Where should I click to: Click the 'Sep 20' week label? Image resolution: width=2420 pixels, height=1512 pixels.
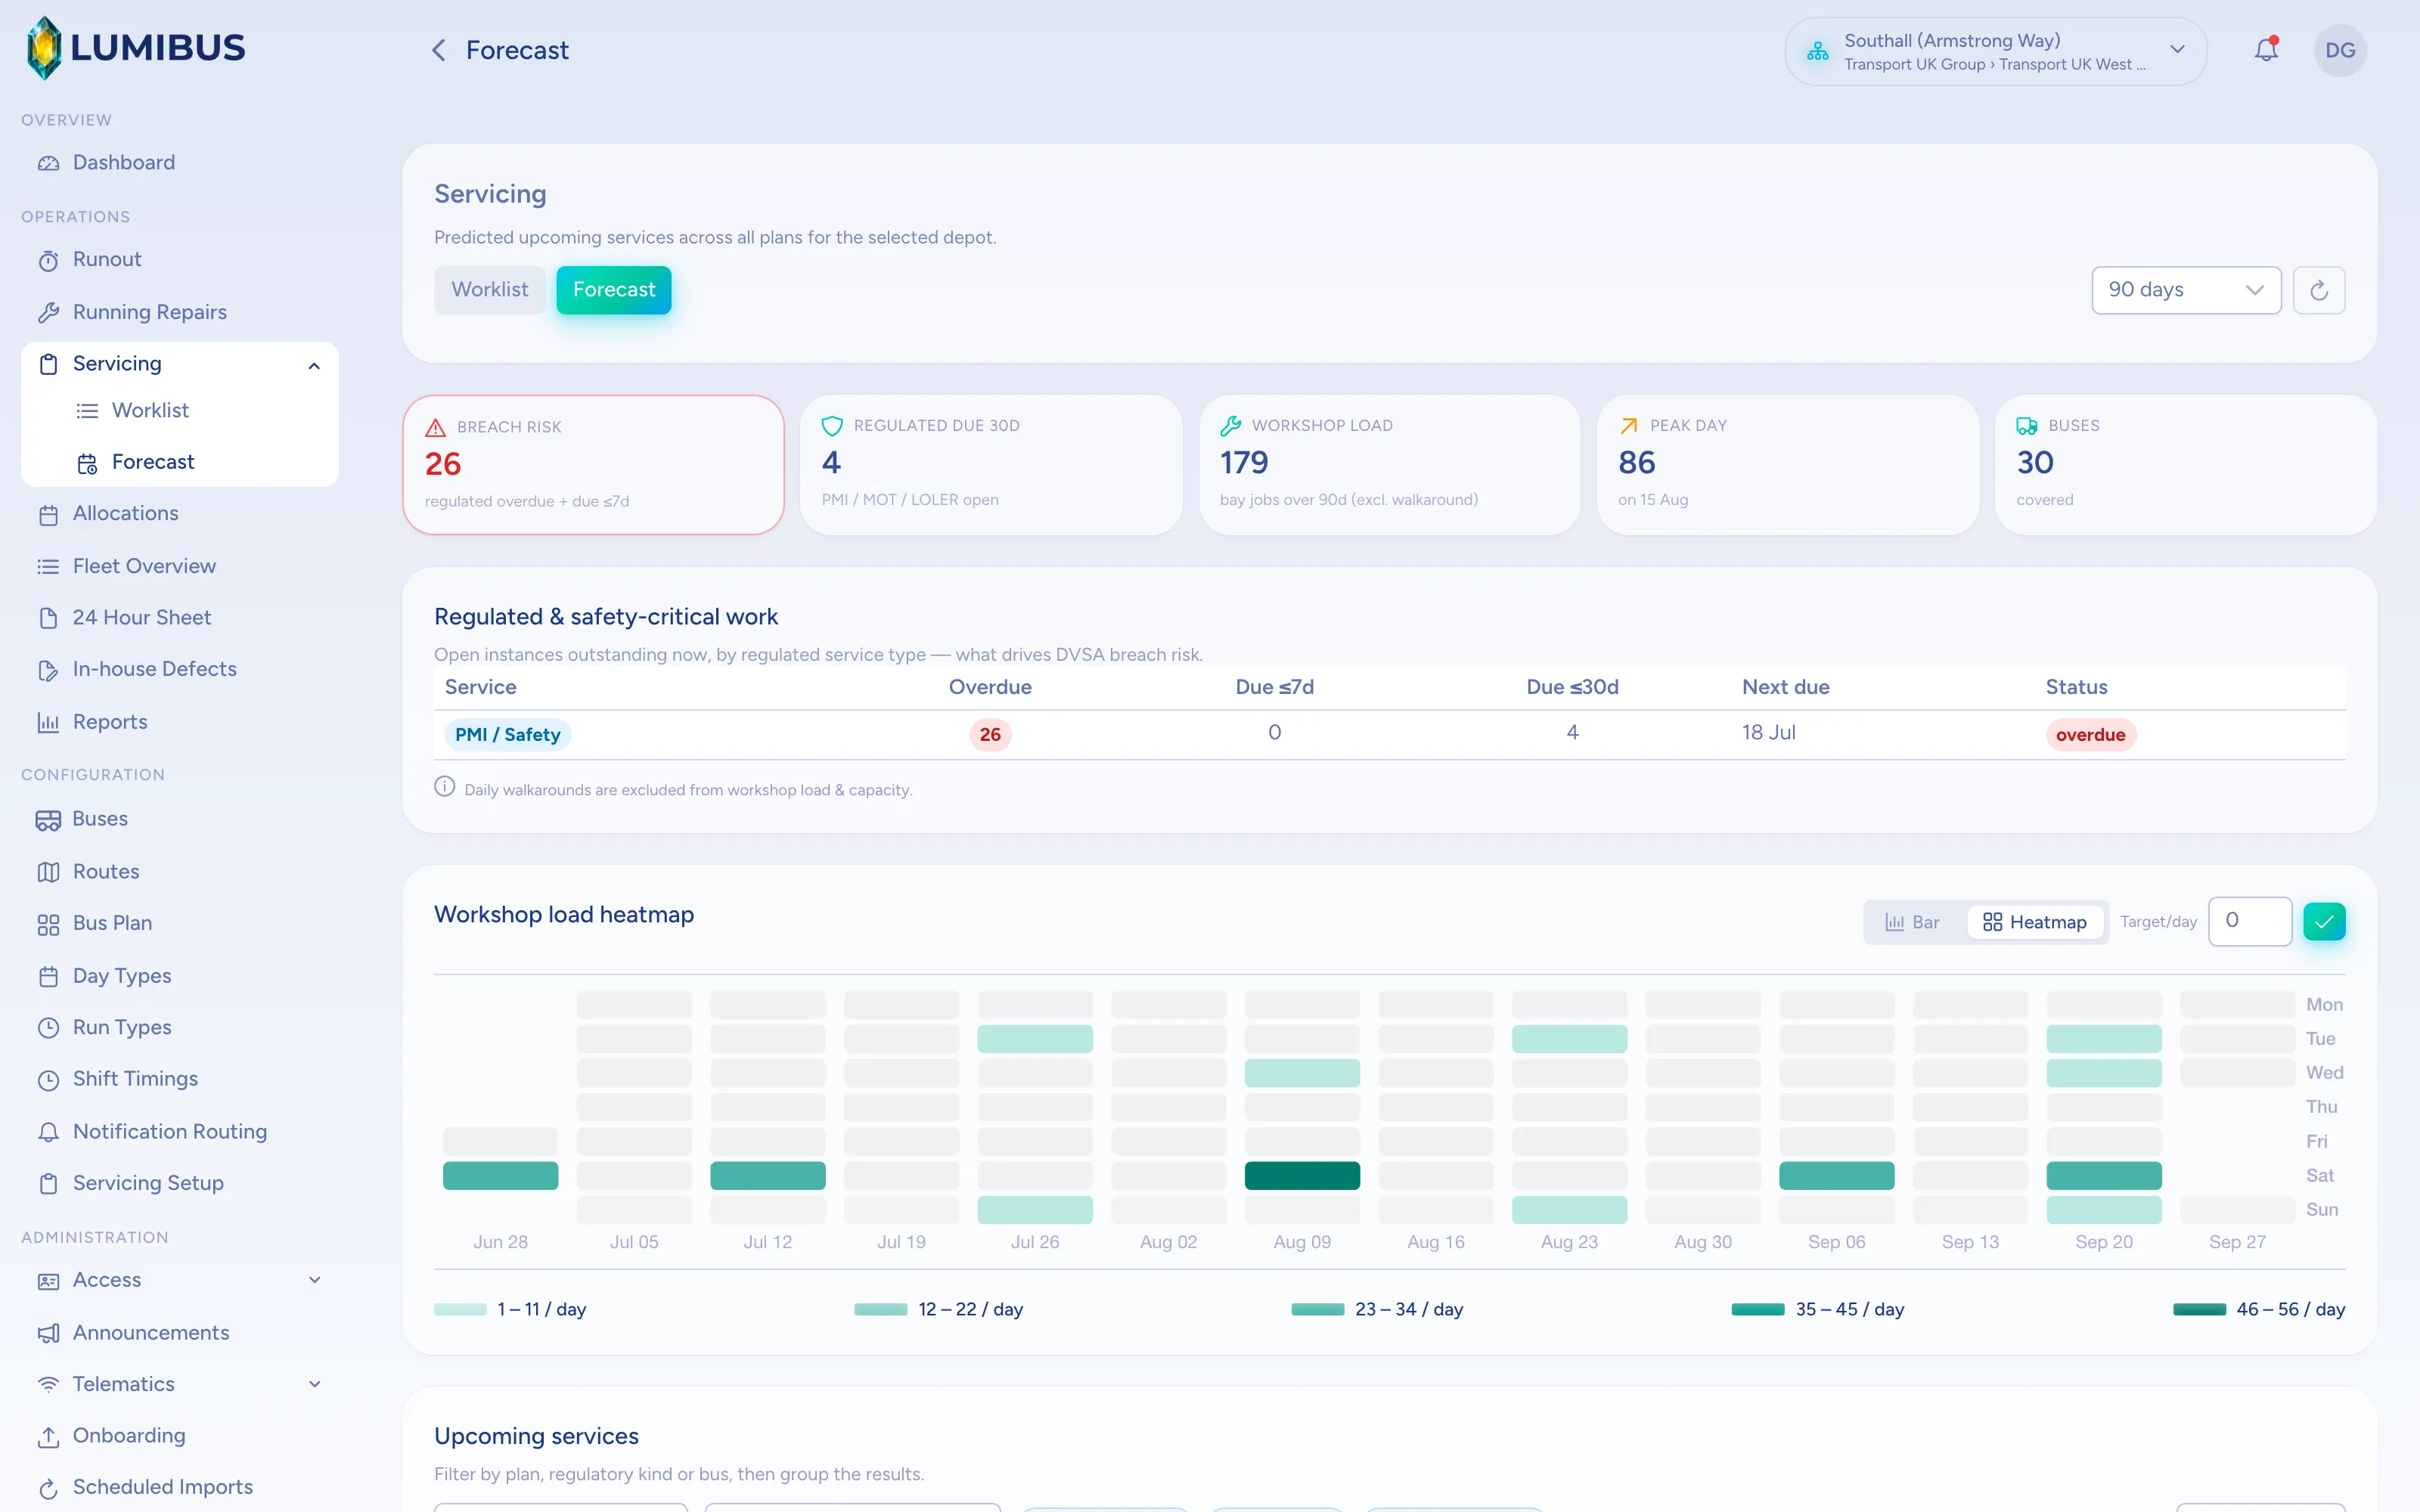[x=2104, y=1242]
